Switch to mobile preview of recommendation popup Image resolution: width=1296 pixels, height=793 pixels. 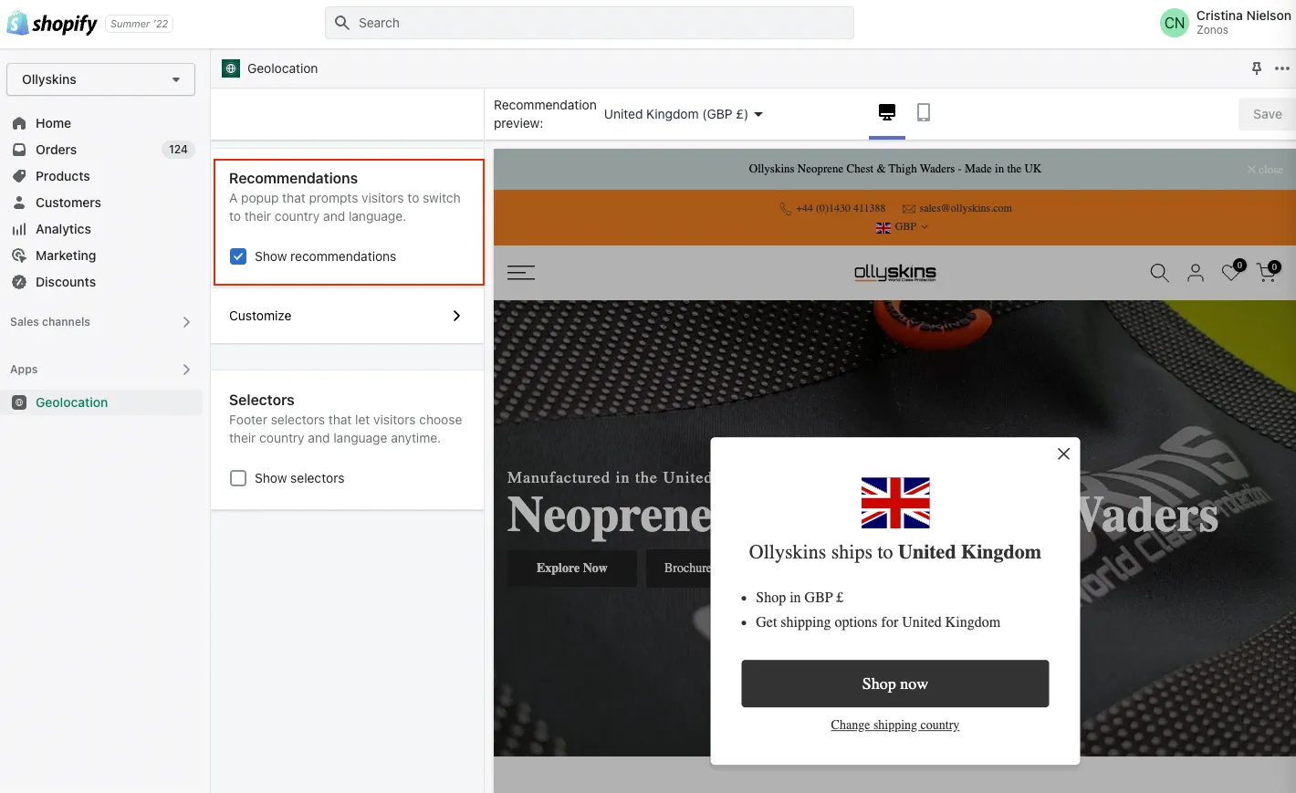(x=923, y=111)
